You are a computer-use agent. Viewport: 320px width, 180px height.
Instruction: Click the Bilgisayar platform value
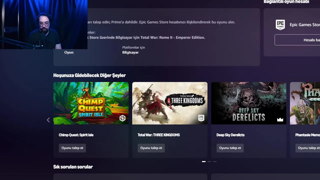[130, 52]
